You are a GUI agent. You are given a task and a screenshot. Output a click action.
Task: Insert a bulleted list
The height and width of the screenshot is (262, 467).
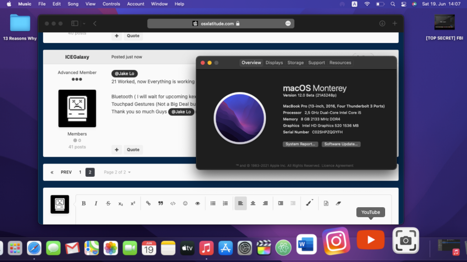pos(213,203)
